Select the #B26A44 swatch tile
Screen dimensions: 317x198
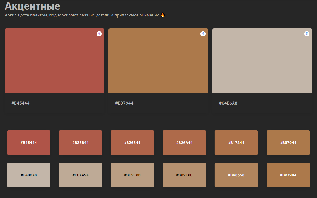[184, 143]
